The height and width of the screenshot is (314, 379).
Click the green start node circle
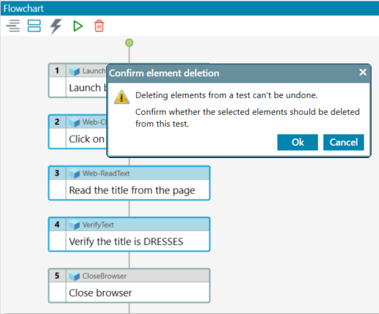pyautogui.click(x=129, y=43)
